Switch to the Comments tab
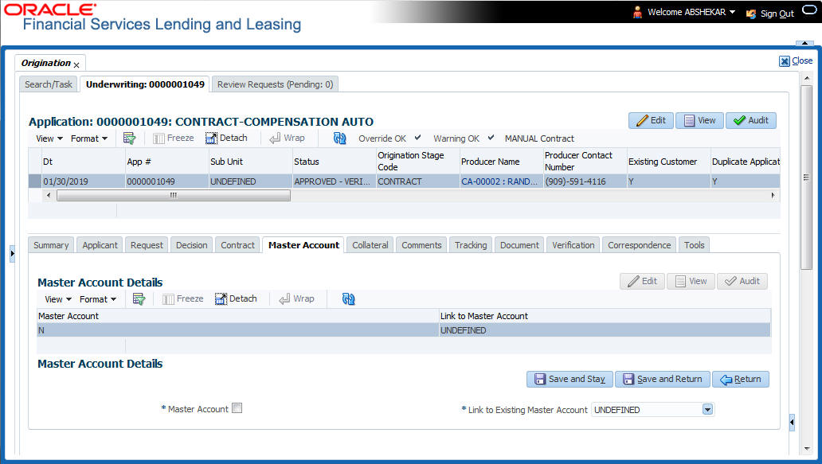 click(421, 245)
